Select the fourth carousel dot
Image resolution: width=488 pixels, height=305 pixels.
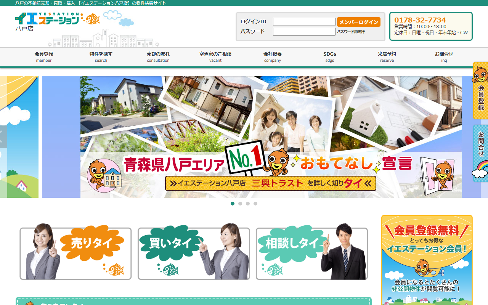click(x=255, y=204)
